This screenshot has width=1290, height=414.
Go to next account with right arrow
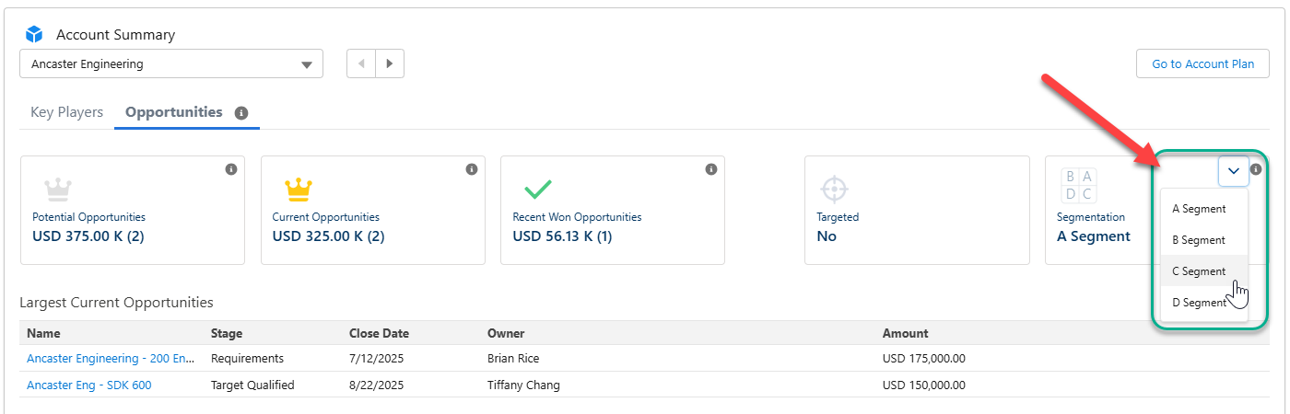pyautogui.click(x=390, y=63)
